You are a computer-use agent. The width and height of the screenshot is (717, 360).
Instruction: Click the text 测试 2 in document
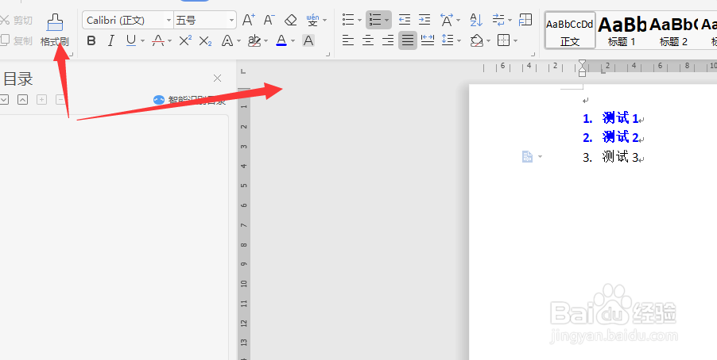click(620, 137)
